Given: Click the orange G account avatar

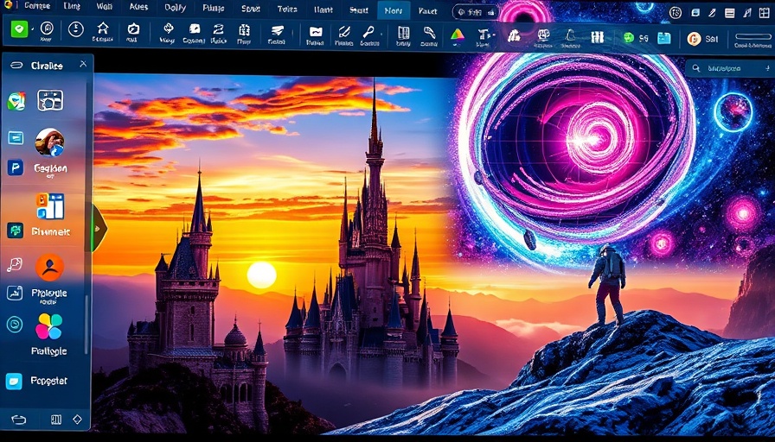Looking at the screenshot, I should coord(694,39).
